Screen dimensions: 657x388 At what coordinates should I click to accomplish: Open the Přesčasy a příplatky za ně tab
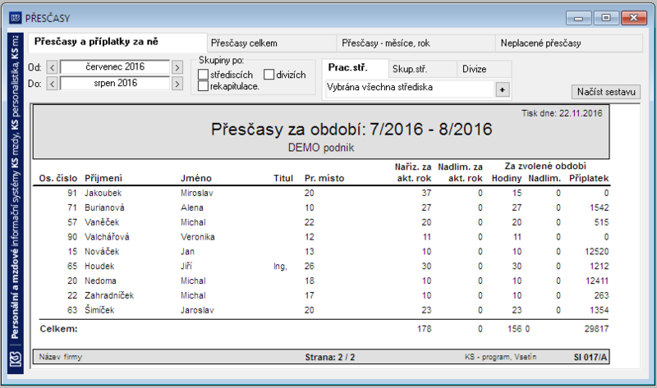[x=117, y=42]
